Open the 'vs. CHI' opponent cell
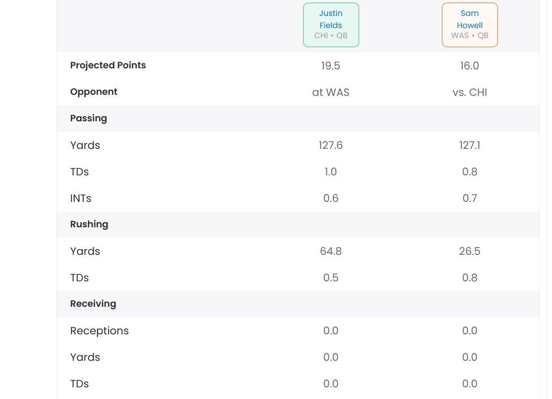Viewport: 552px width, 399px height. tap(470, 92)
